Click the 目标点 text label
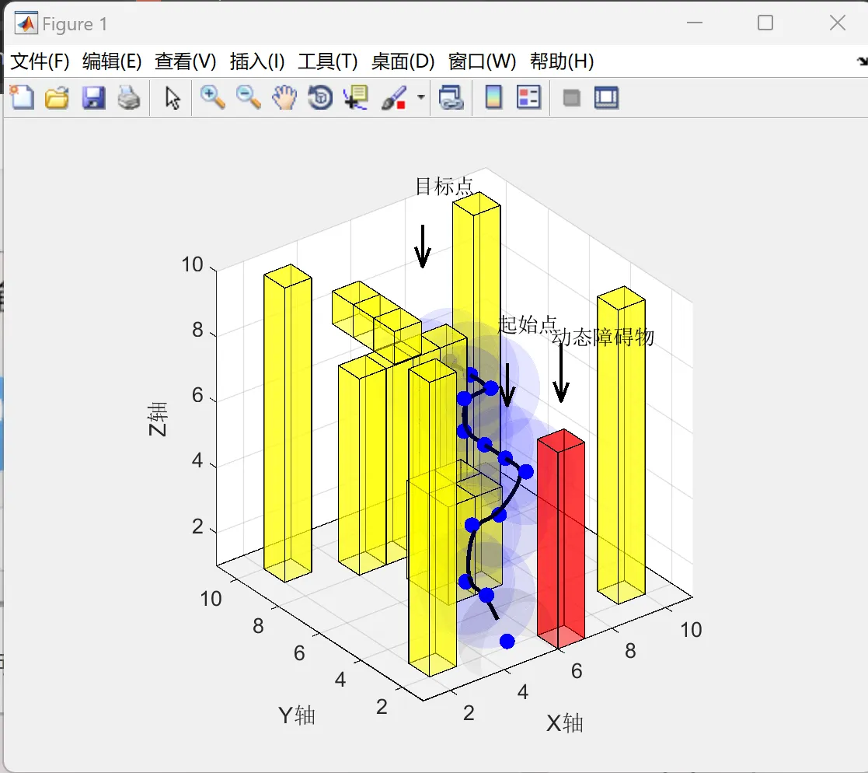This screenshot has height=773, width=868. 444,186
